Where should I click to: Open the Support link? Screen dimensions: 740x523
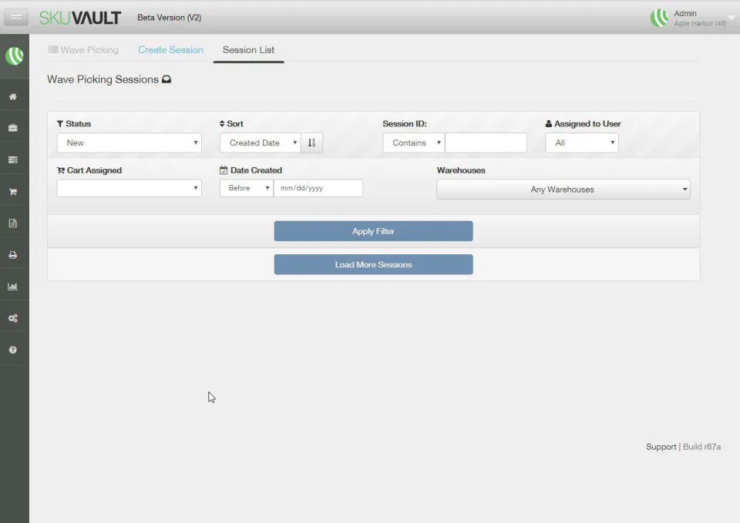click(661, 446)
